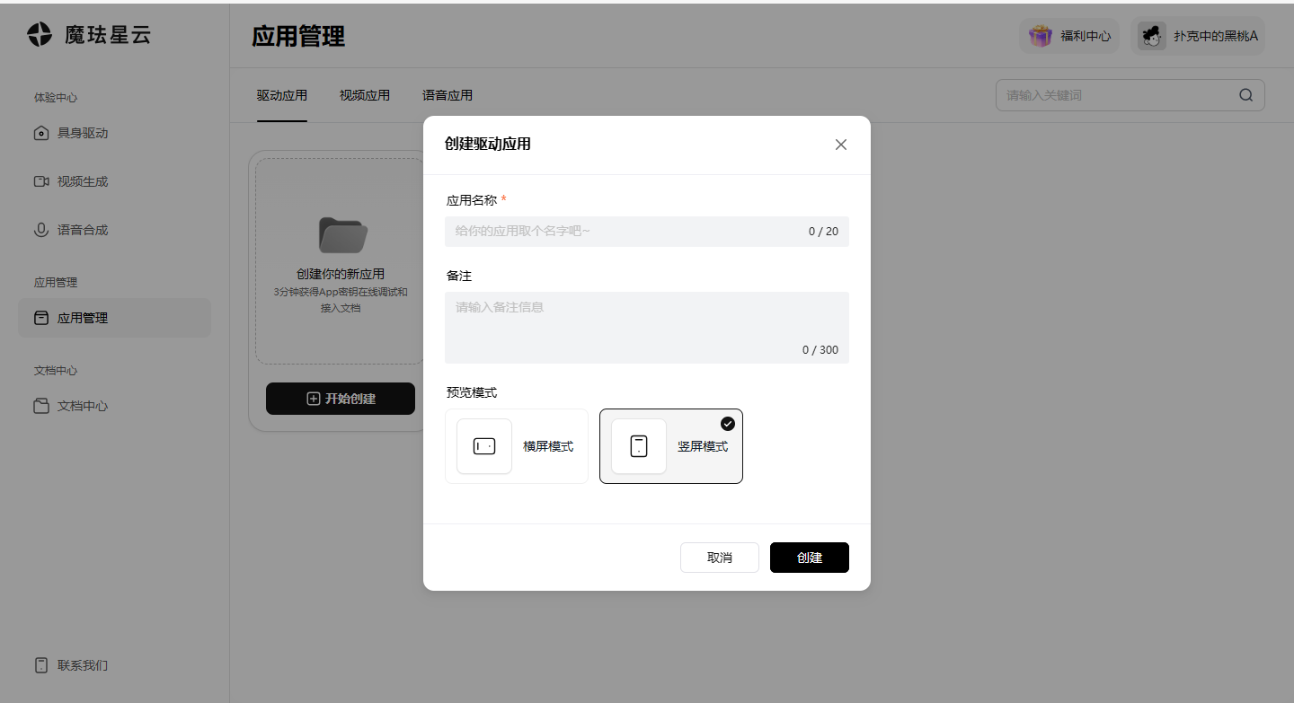Image resolution: width=1294 pixels, height=703 pixels.
Task: Focus the 应用名称 input field
Action: tap(647, 232)
